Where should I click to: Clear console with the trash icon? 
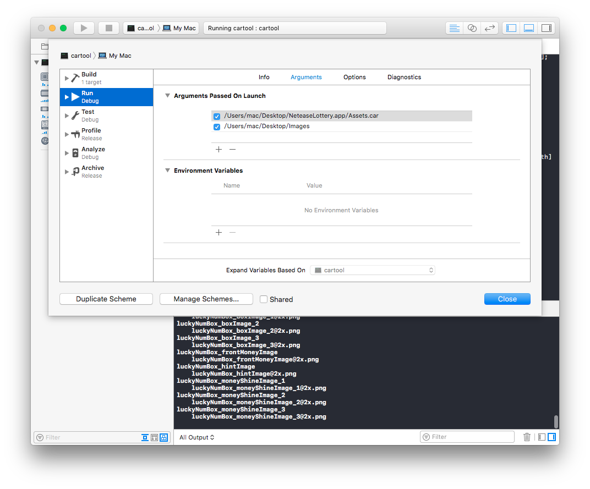click(527, 437)
